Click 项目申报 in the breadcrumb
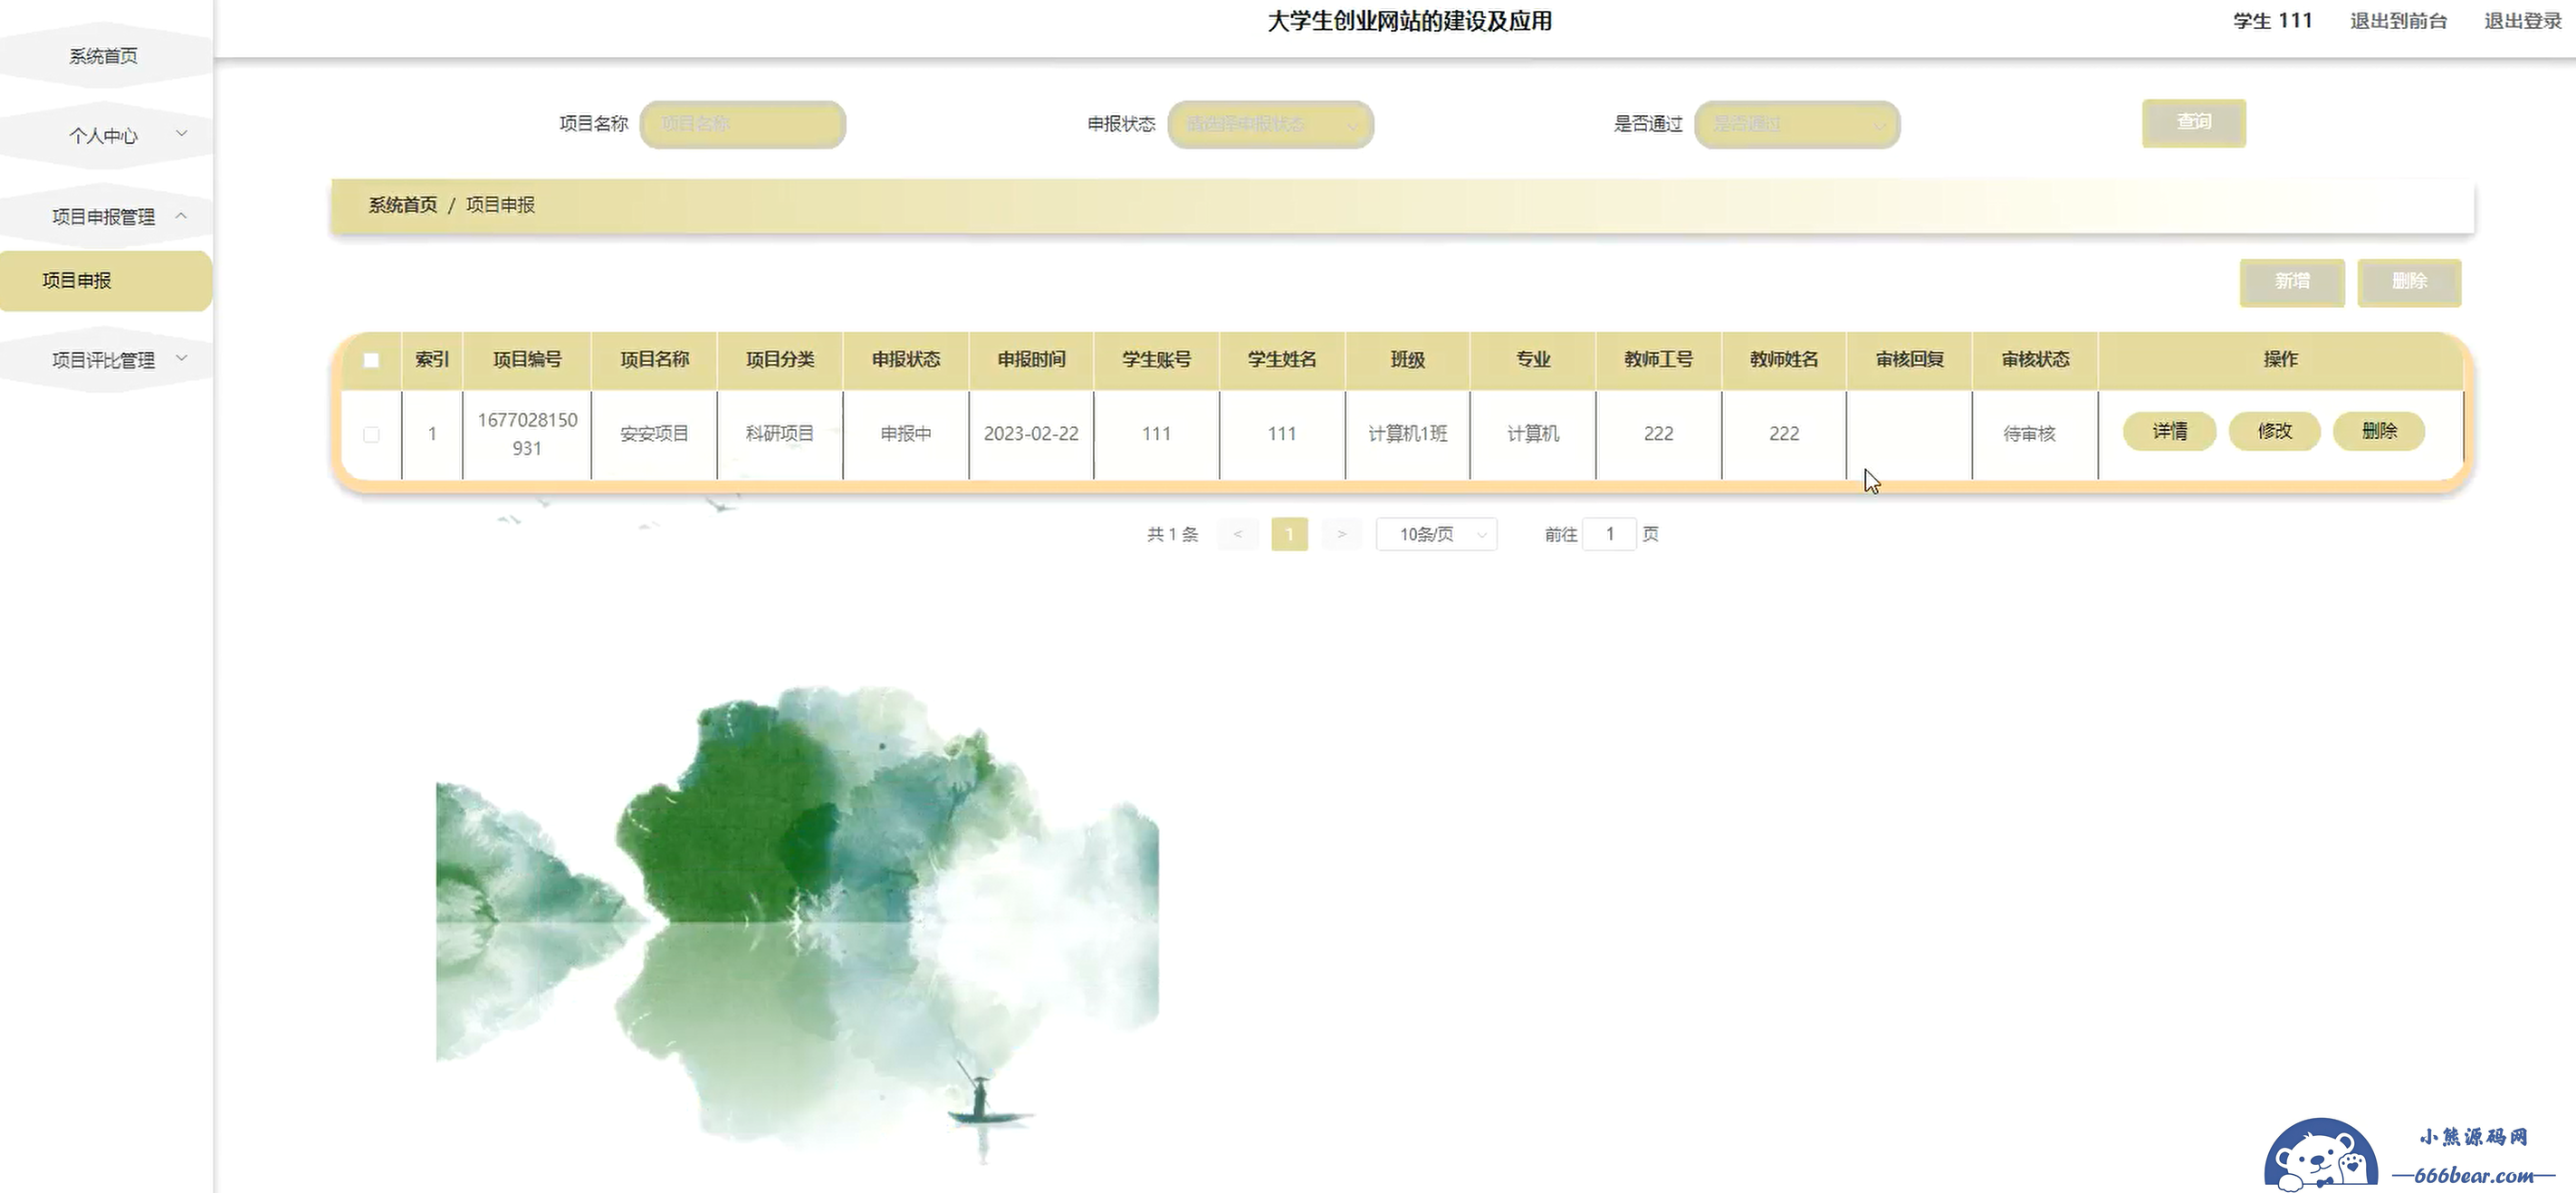This screenshot has width=2576, height=1193. click(x=500, y=205)
